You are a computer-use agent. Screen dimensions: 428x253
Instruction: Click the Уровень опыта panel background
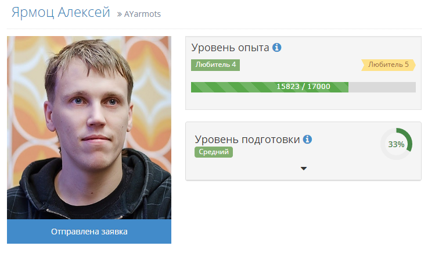303,101
